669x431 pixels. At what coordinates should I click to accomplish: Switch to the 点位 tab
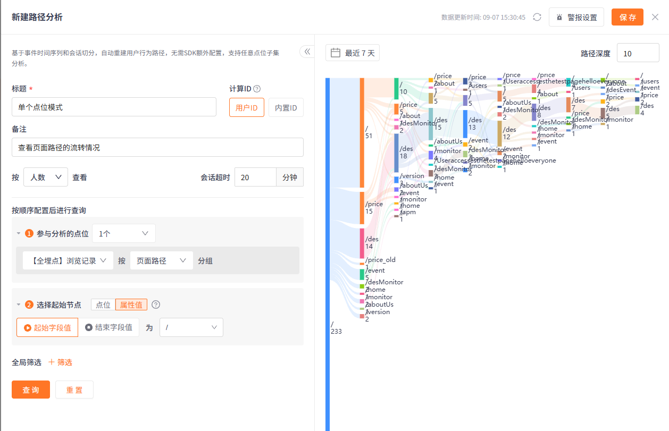(103, 305)
